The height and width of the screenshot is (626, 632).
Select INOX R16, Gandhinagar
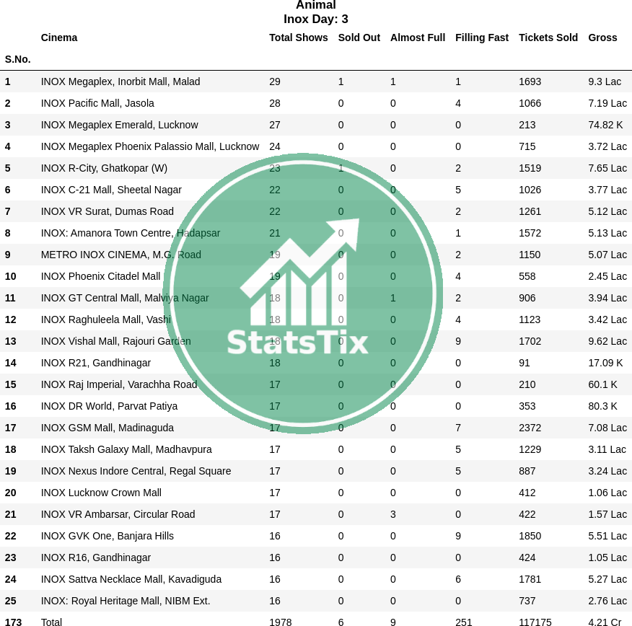point(95,558)
